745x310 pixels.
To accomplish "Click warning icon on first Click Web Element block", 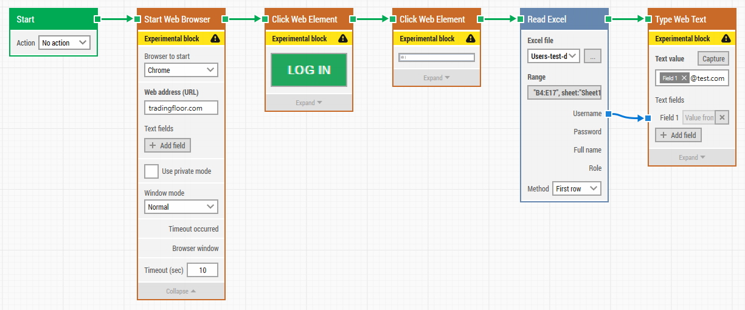I will [x=343, y=38].
